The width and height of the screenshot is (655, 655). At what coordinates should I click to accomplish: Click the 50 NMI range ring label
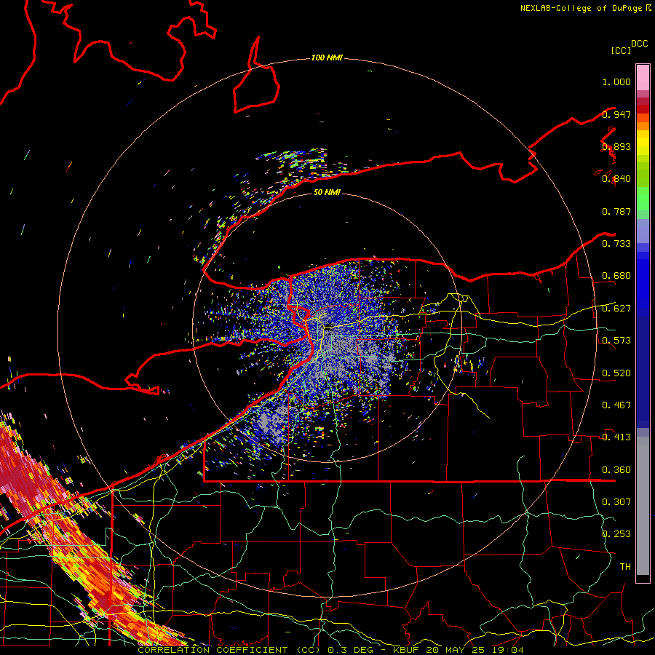(327, 192)
